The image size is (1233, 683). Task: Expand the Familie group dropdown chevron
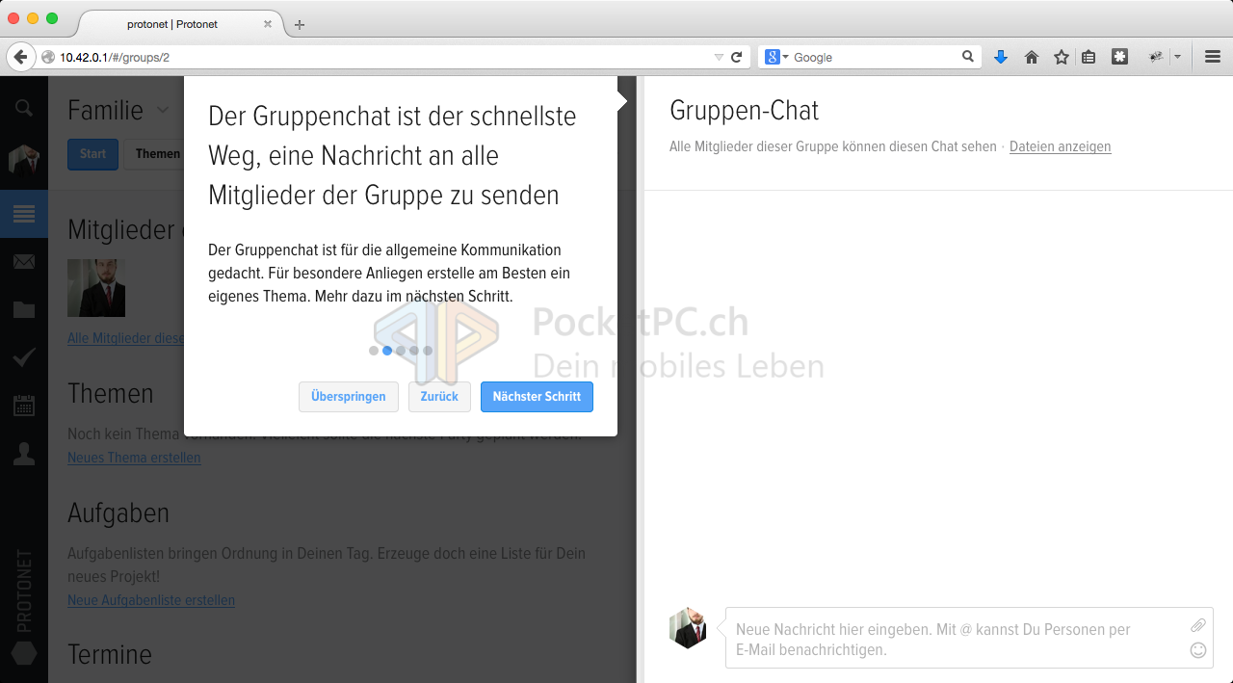(x=163, y=111)
